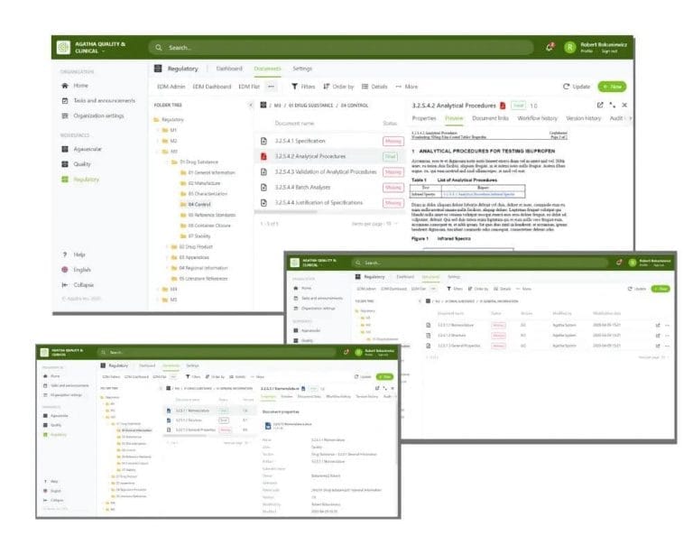Expand the M1 folder in the top window tree

[158, 130]
